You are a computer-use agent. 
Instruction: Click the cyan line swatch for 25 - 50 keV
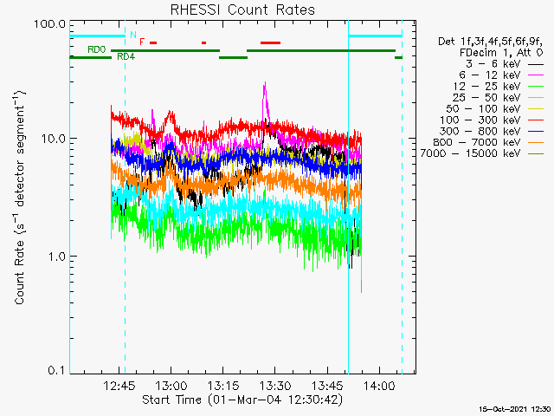point(536,98)
